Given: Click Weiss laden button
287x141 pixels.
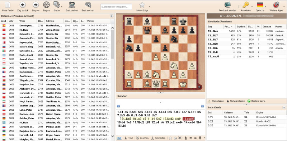Looking at the screenshot, I should click(216, 101).
